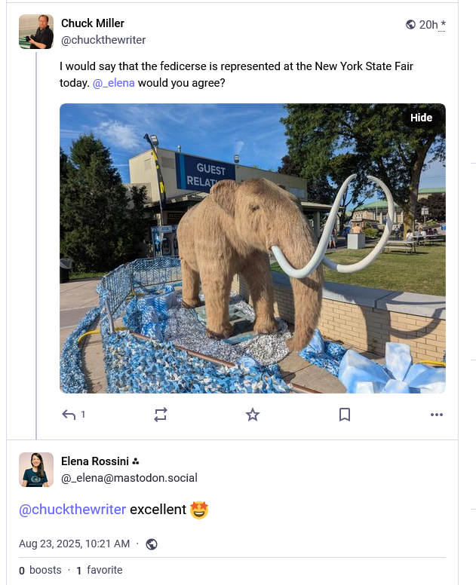Open the Aug 23, 2025 date link

pos(74,544)
